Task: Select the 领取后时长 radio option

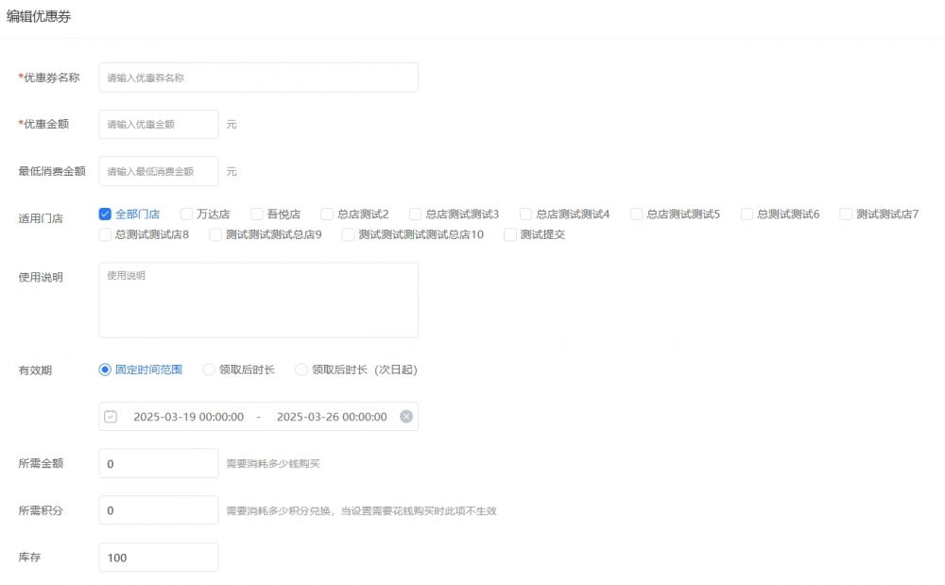Action: click(207, 370)
